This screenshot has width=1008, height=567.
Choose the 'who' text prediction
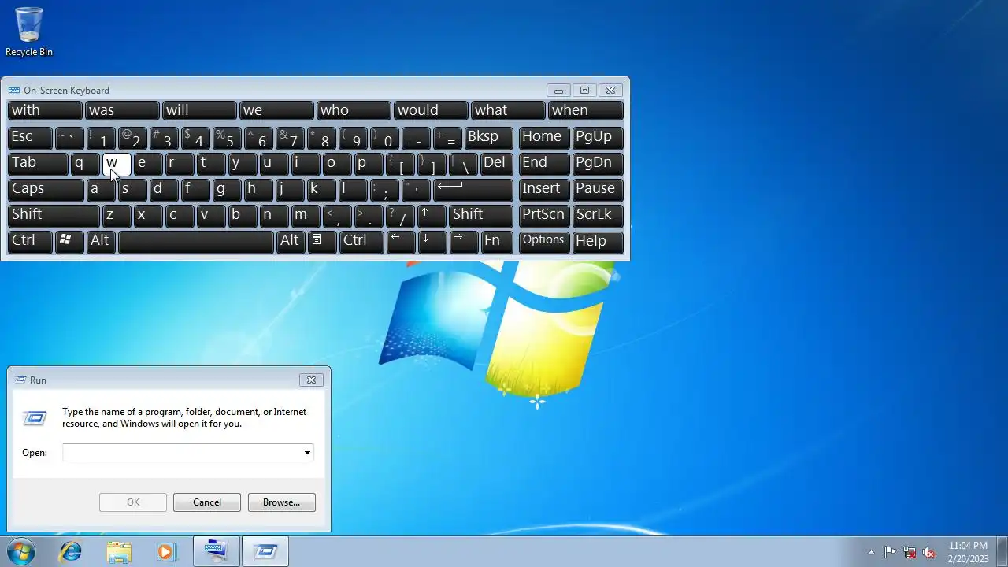pos(354,111)
